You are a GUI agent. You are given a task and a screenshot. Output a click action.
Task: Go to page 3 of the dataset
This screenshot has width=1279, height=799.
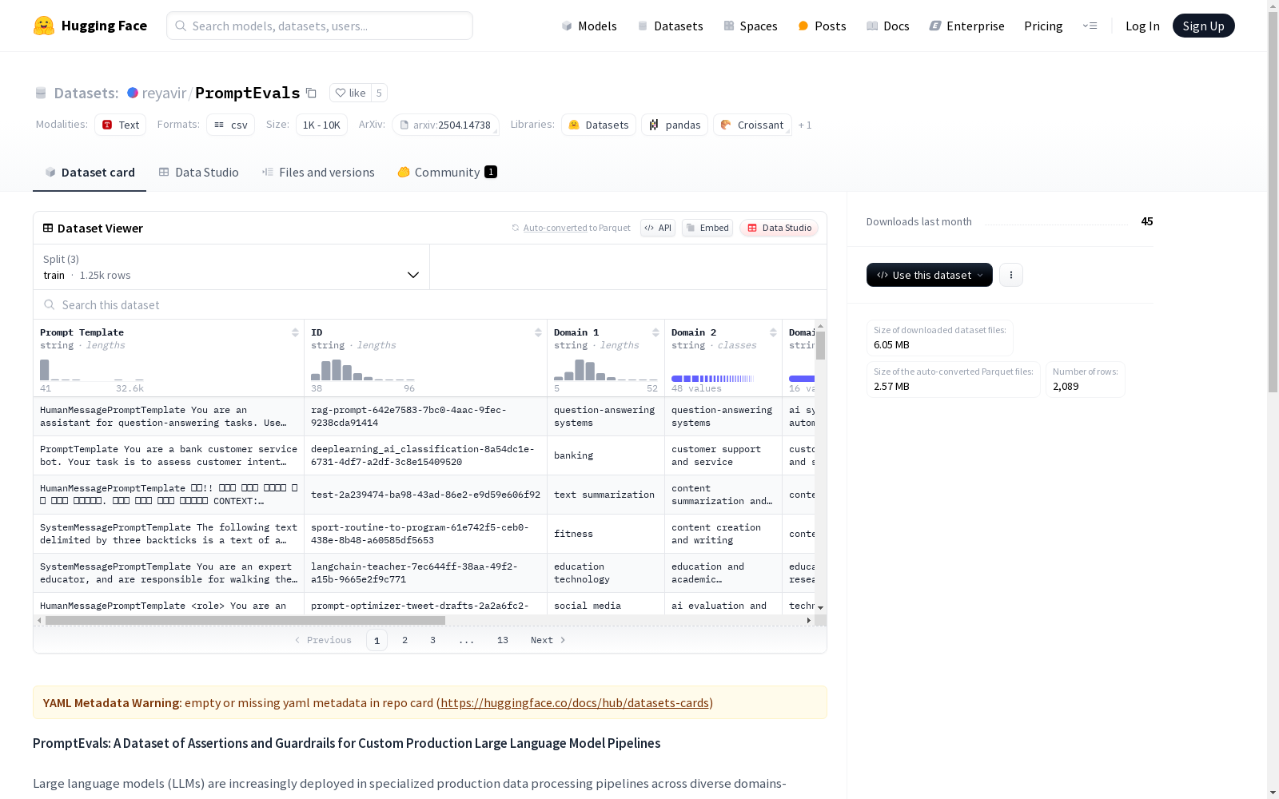[x=432, y=640]
